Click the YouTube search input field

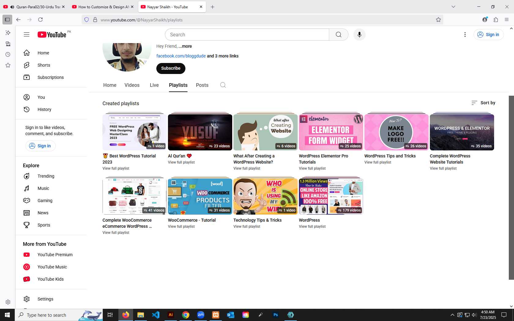[247, 35]
